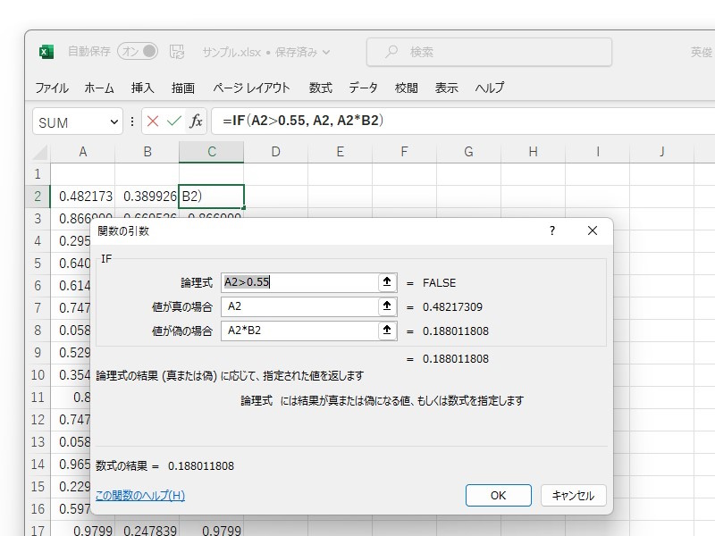715x536 pixels.
Task: Click the ✓ confirm entry icon
Action: click(x=173, y=121)
